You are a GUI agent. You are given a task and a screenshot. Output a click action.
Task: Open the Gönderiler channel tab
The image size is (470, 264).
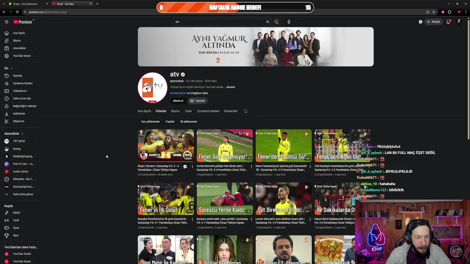tap(231, 111)
